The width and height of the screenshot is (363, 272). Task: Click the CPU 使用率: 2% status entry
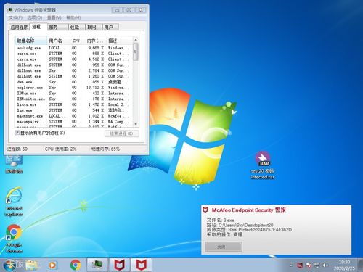(60, 149)
